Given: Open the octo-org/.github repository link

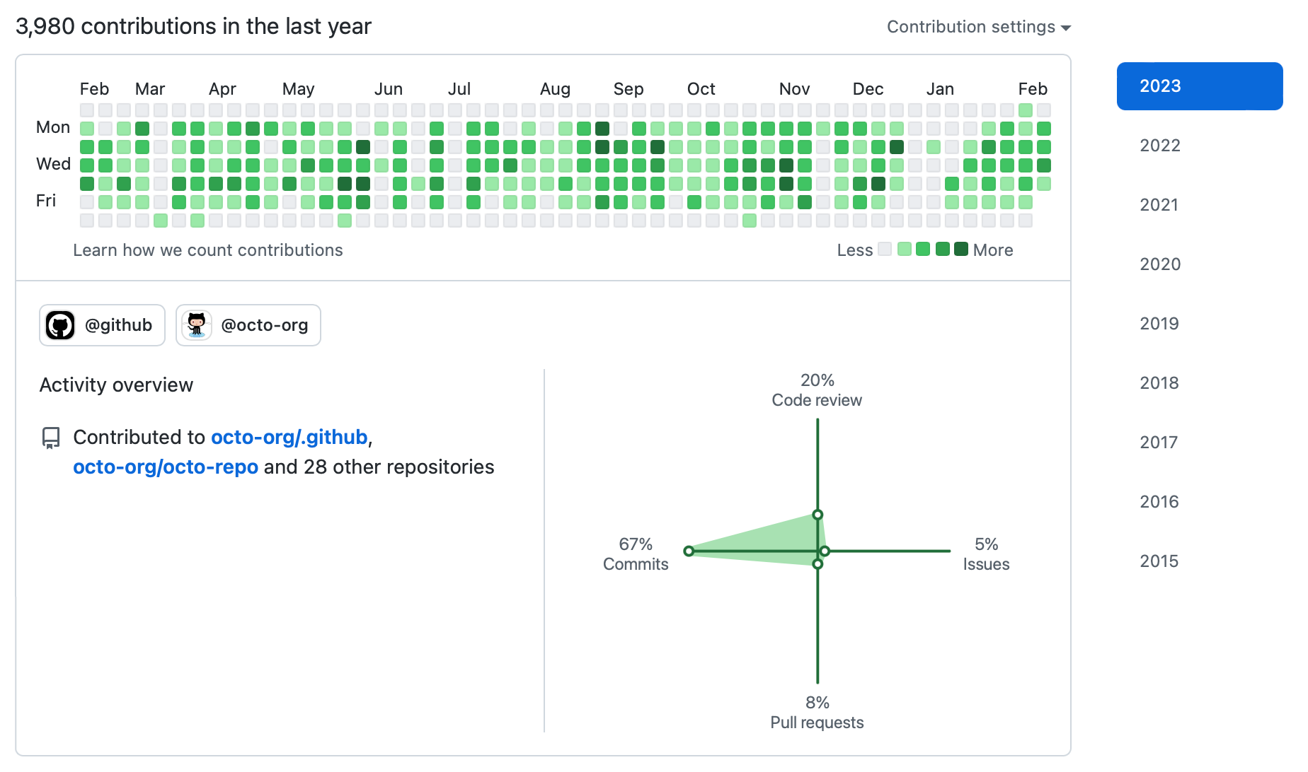Looking at the screenshot, I should click(x=289, y=437).
